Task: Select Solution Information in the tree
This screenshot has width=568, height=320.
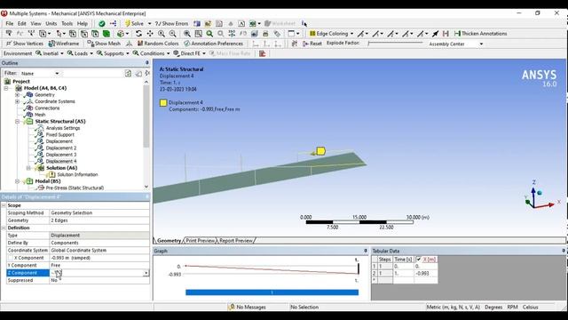Action: coord(77,174)
